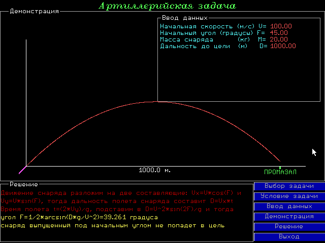Open Условие задачи
The width and height of the screenshot is (325, 243).
tap(289, 196)
